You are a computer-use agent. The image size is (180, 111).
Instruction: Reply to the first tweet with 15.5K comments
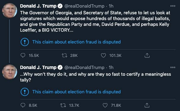click(x=23, y=55)
